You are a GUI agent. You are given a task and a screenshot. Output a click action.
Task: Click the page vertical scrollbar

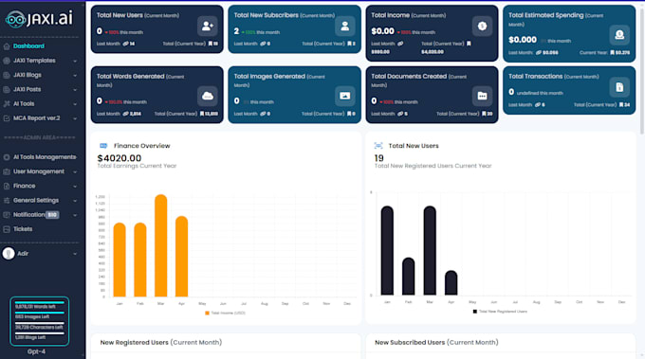[642, 71]
